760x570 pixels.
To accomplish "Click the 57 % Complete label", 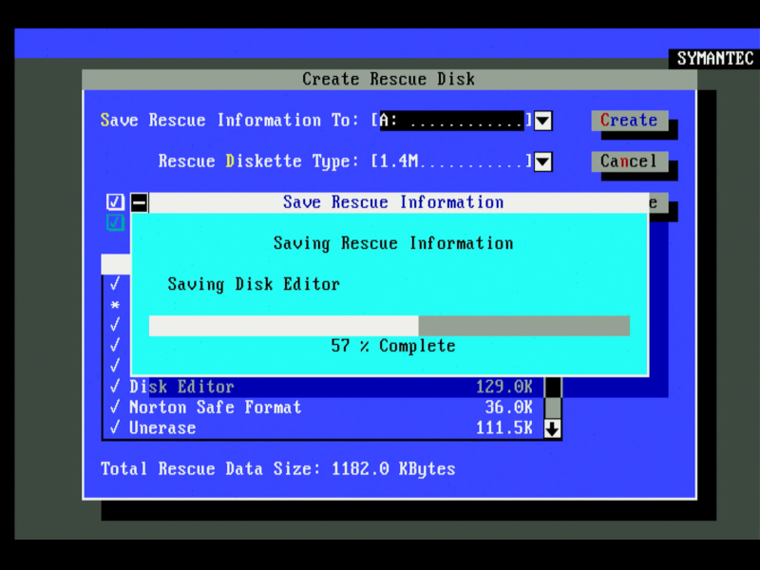I will pyautogui.click(x=393, y=346).
